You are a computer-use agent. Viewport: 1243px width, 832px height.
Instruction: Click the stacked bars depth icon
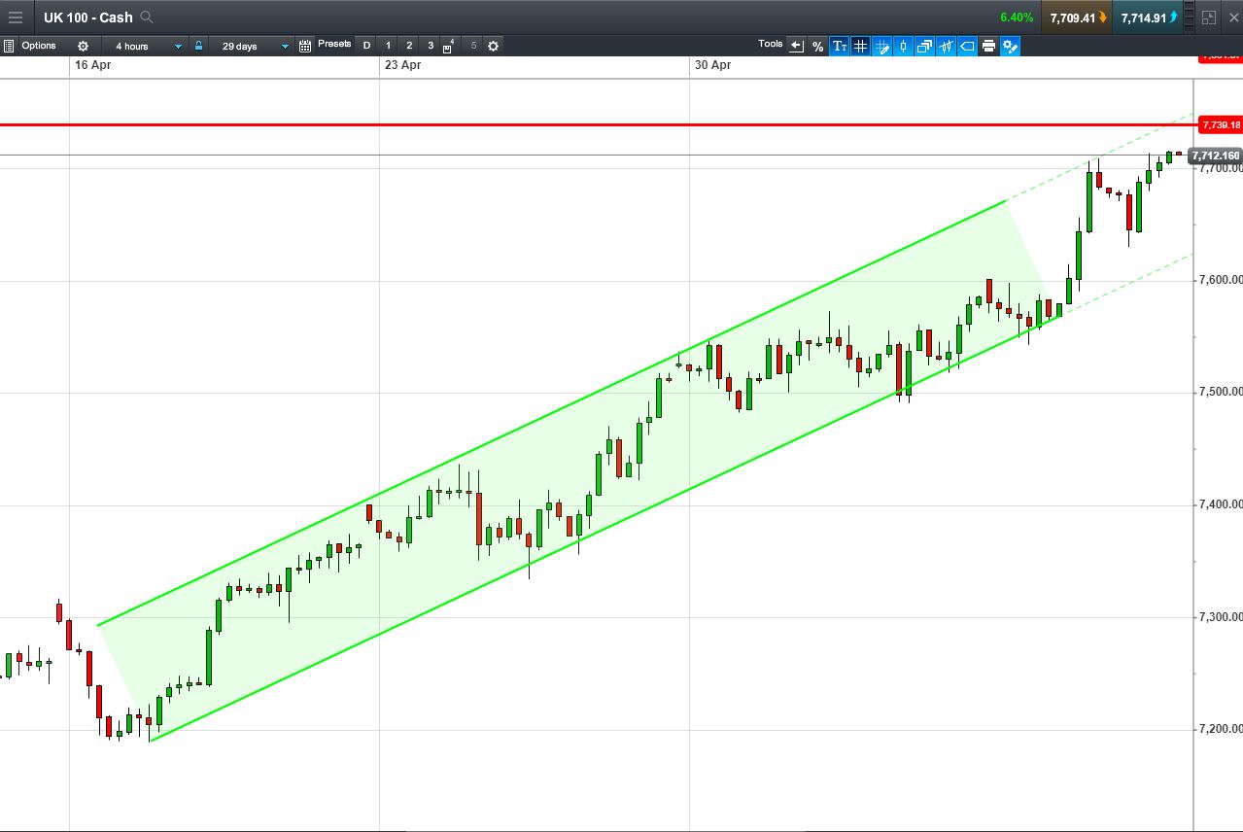[x=1190, y=17]
